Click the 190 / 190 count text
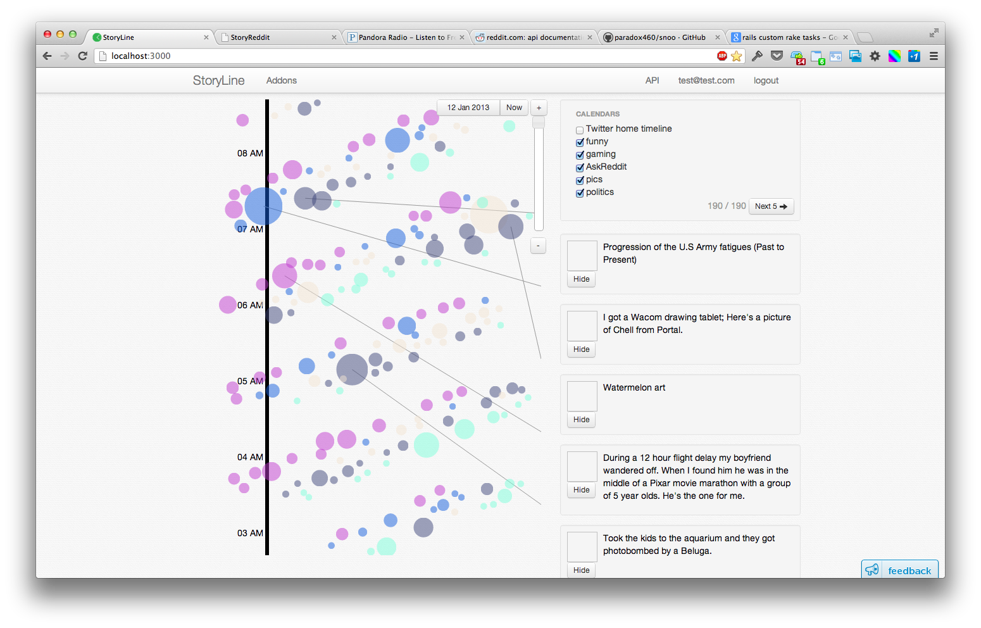Image resolution: width=981 pixels, height=628 pixels. 727,206
